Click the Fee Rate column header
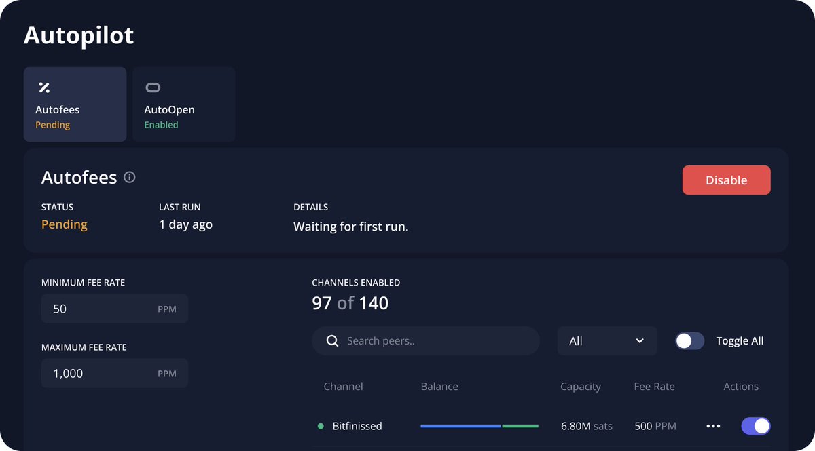Screen dimensions: 815x451 click(655, 387)
